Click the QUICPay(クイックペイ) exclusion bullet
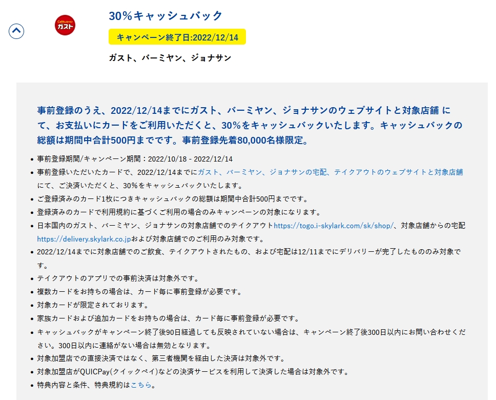Image resolution: width=496 pixels, height=400 pixels. [x=193, y=371]
